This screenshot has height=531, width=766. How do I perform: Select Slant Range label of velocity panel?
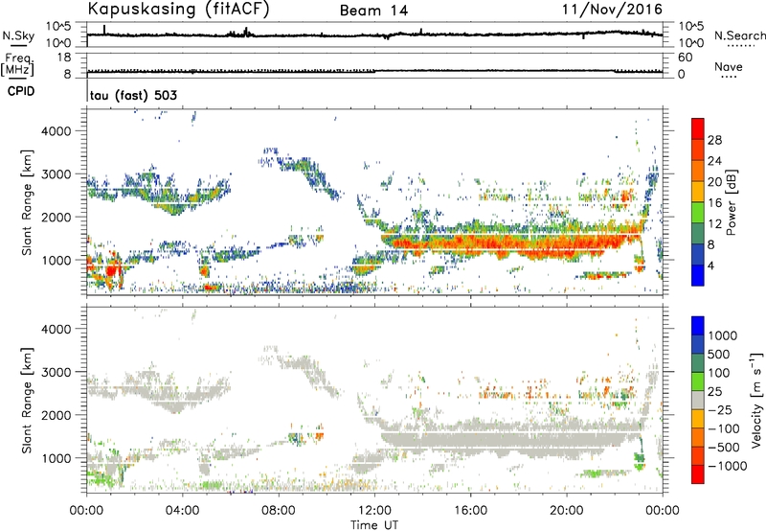point(27,401)
